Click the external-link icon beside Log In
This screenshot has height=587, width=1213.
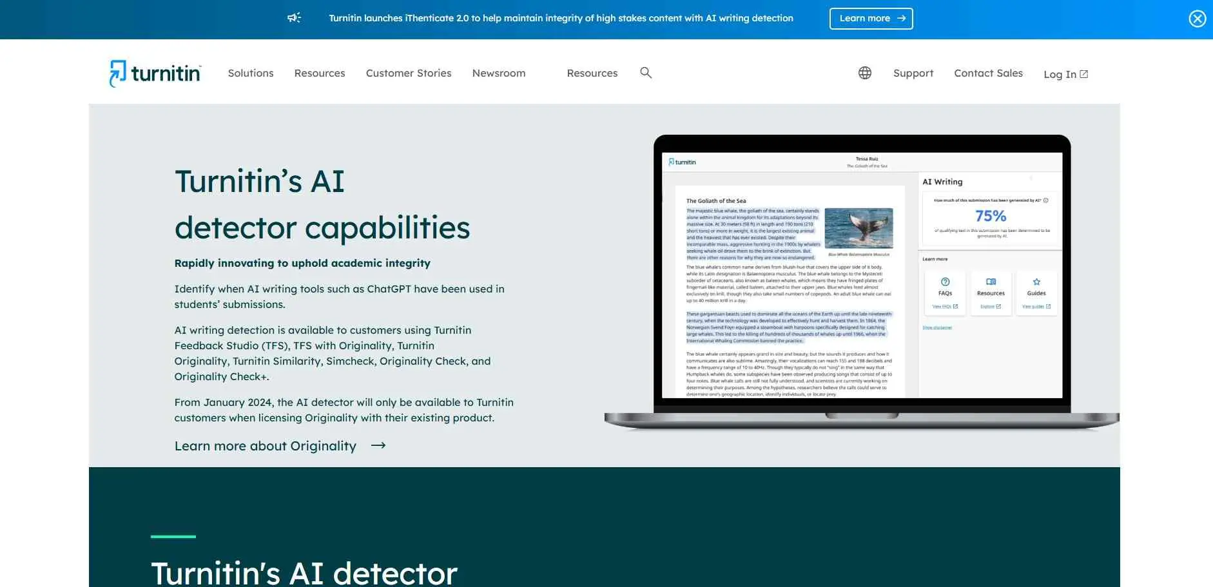(1084, 74)
